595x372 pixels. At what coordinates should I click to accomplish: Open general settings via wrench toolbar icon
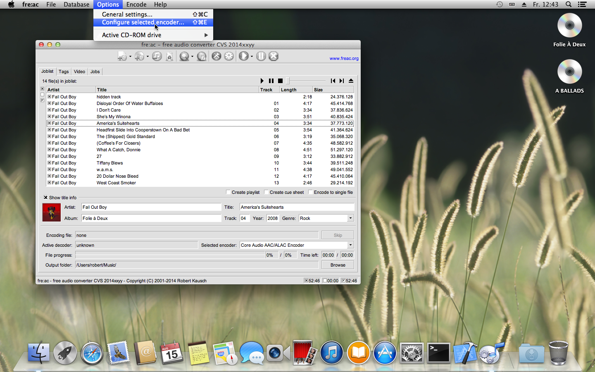coord(217,56)
